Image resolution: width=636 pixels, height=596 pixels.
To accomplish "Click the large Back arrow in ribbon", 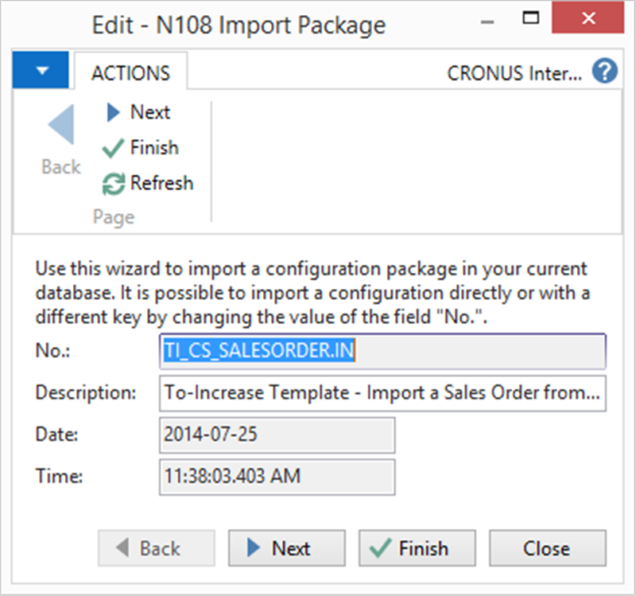I will (61, 124).
